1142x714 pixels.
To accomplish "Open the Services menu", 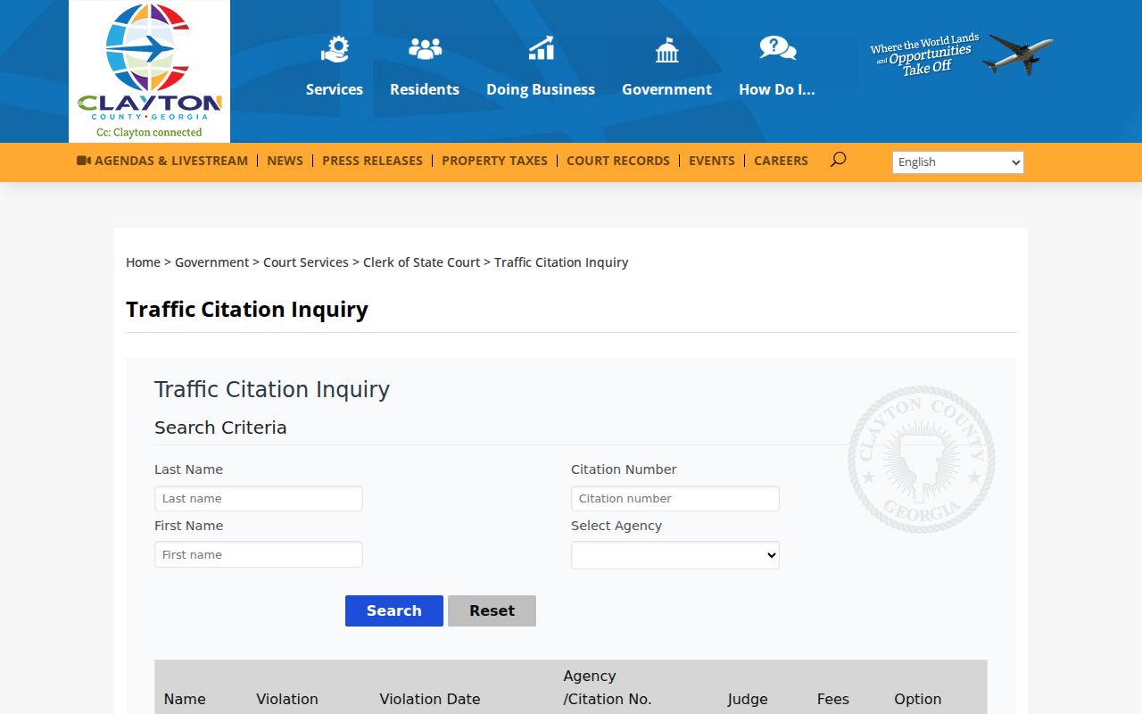I will pyautogui.click(x=335, y=89).
